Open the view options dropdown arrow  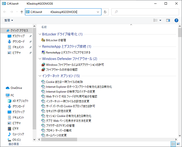[x=160, y=21]
